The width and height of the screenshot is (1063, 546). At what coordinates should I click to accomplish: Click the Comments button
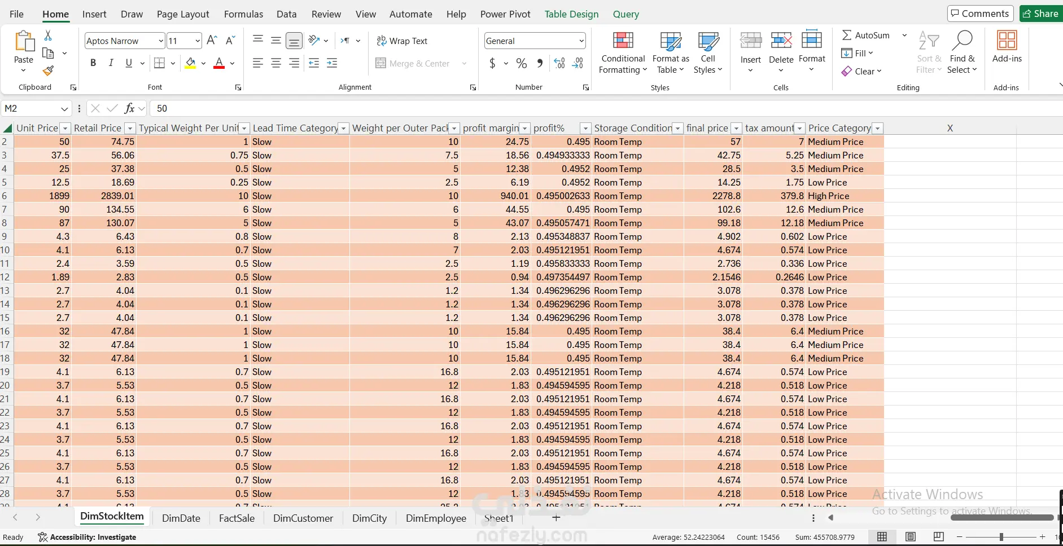tap(980, 14)
